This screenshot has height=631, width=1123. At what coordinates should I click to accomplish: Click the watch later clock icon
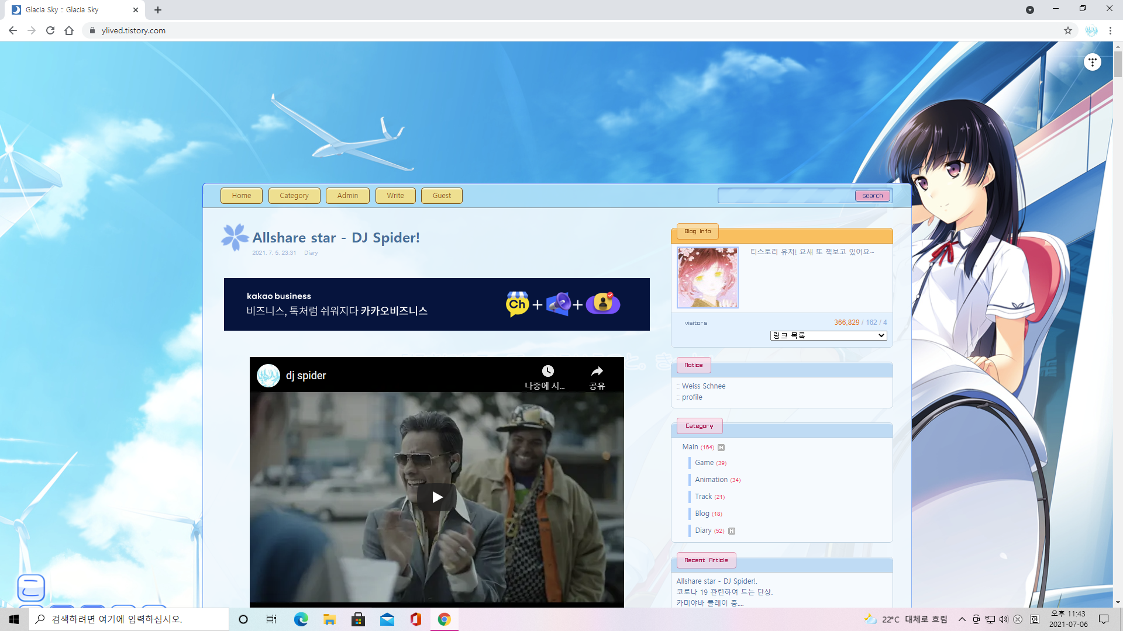coord(547,372)
